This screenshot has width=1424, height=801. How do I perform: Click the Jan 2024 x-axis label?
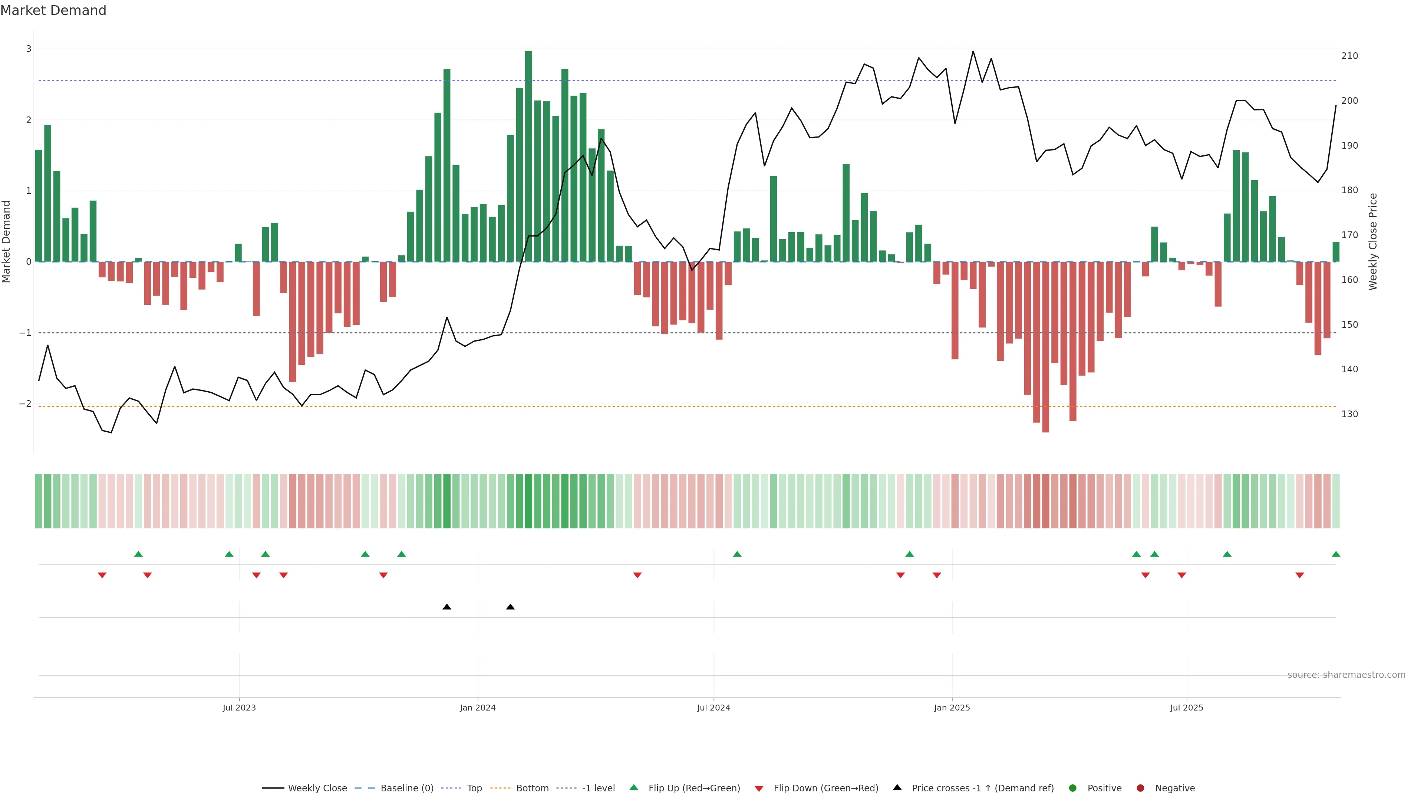478,708
